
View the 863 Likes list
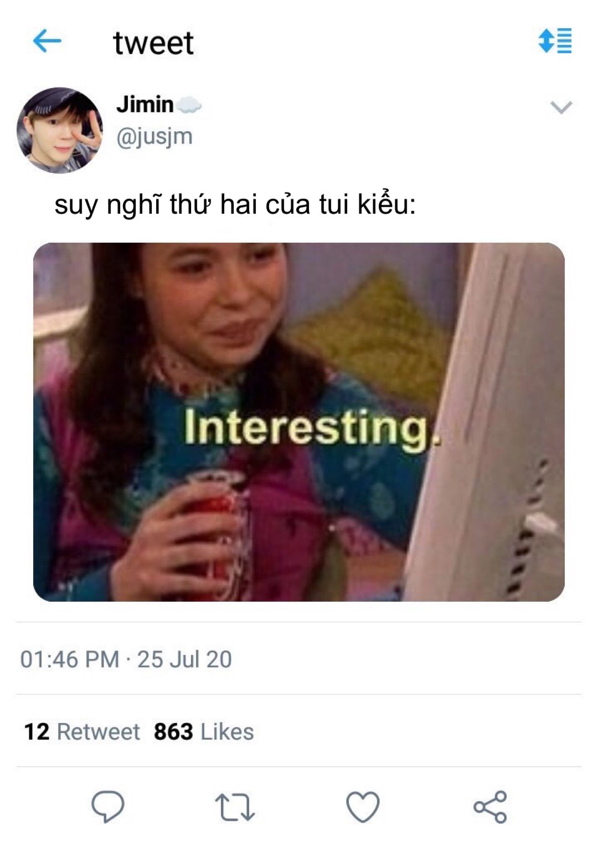[x=204, y=732]
